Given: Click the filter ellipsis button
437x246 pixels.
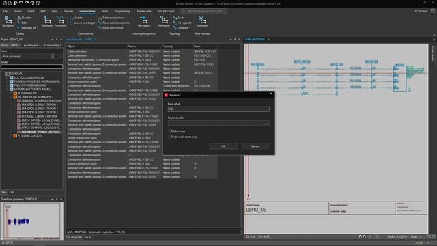Looking at the screenshot, I should [59, 56].
